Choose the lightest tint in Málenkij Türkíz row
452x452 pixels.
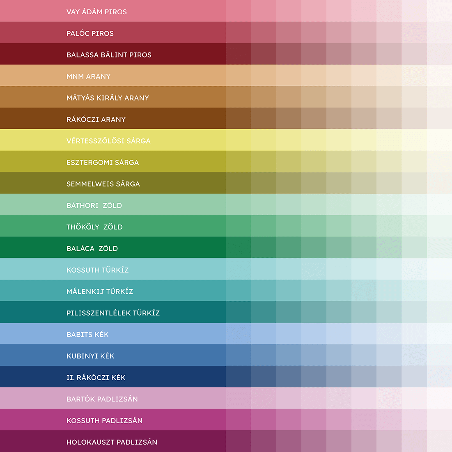[439, 291]
